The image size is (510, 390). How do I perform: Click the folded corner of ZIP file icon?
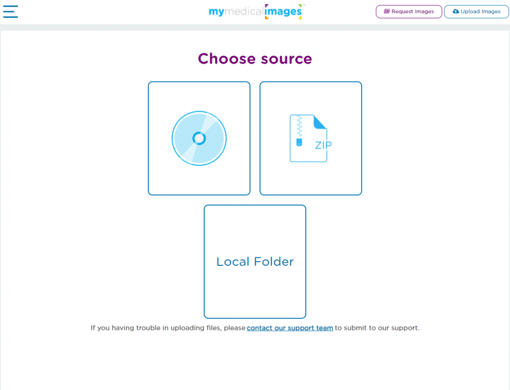click(x=321, y=122)
